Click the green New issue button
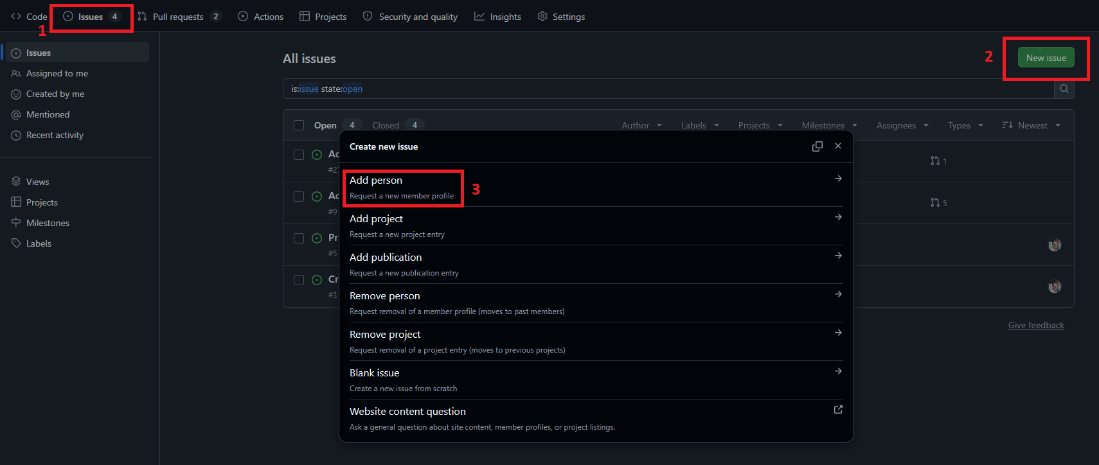Screen dimensions: 1099x465 coord(1046,58)
